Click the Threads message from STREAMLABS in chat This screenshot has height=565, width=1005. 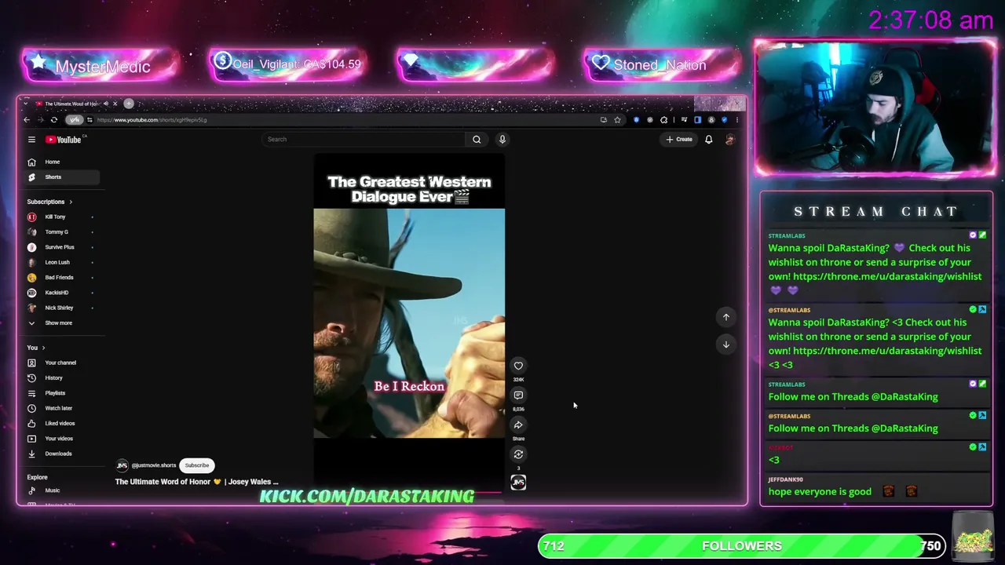click(853, 397)
